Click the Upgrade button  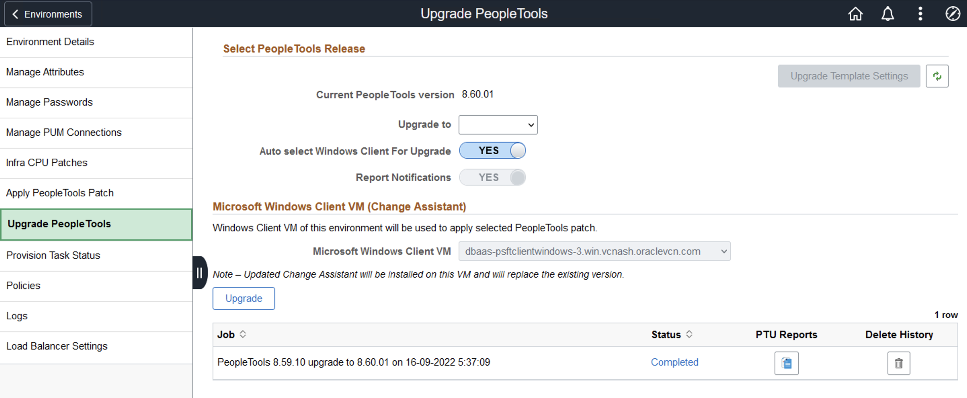point(244,298)
